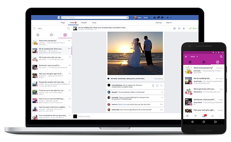Tap the phone's search icon
Screen dimensions: 231x142
click(221, 56)
